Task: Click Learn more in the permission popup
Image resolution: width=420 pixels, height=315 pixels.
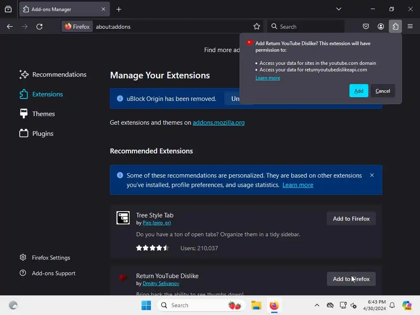Action: [267, 78]
